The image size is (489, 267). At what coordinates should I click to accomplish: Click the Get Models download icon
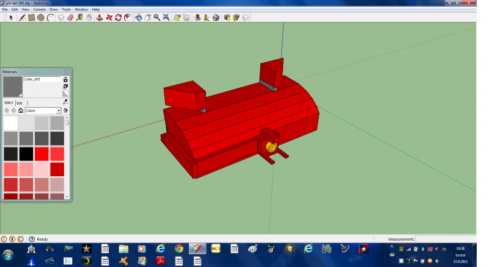tap(227, 18)
